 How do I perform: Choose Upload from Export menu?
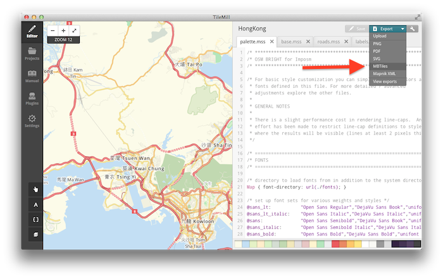pyautogui.click(x=387, y=36)
